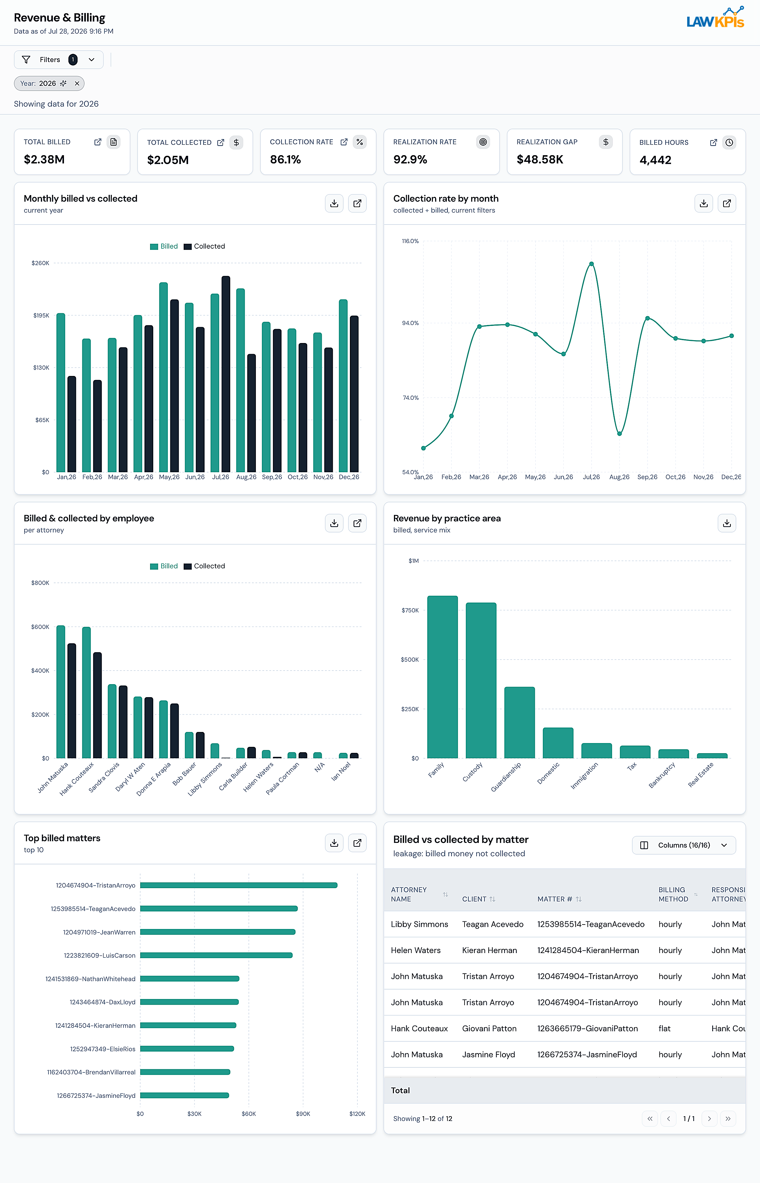This screenshot has width=760, height=1183.
Task: Click the $2.38M total billed value
Action: (x=44, y=159)
